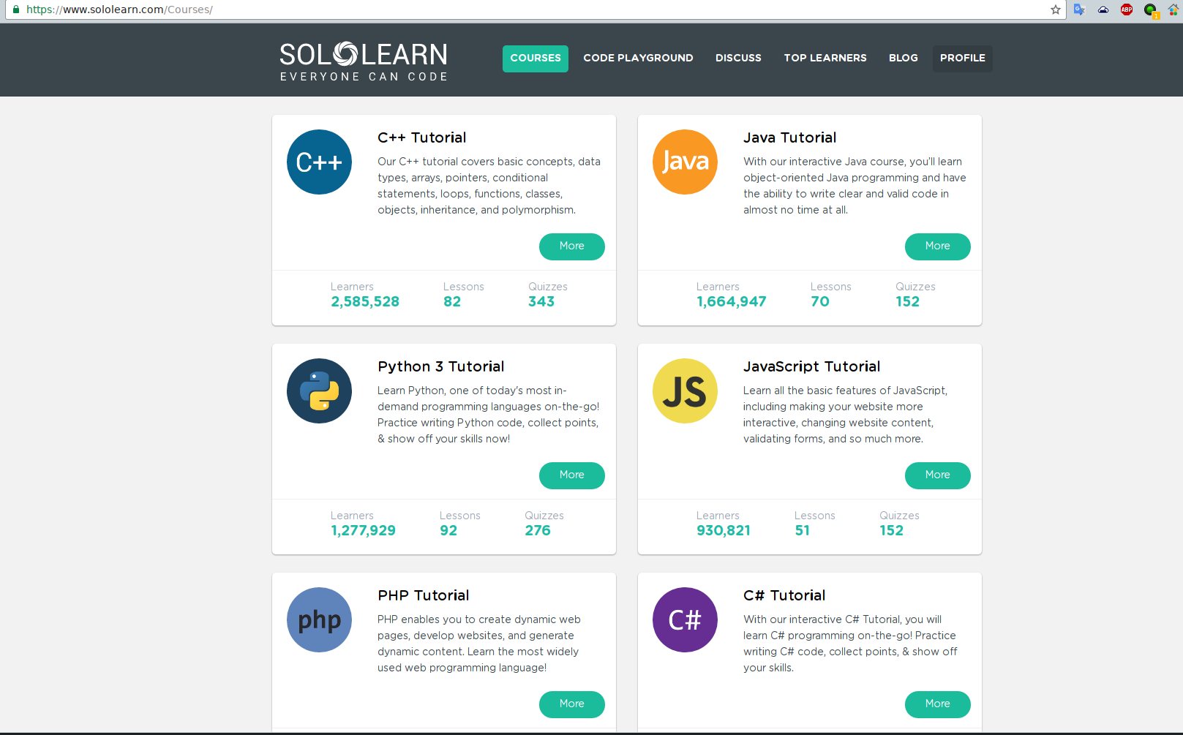Screen dimensions: 1183x735
Task: Click the green padlock security icon
Action: click(16, 10)
